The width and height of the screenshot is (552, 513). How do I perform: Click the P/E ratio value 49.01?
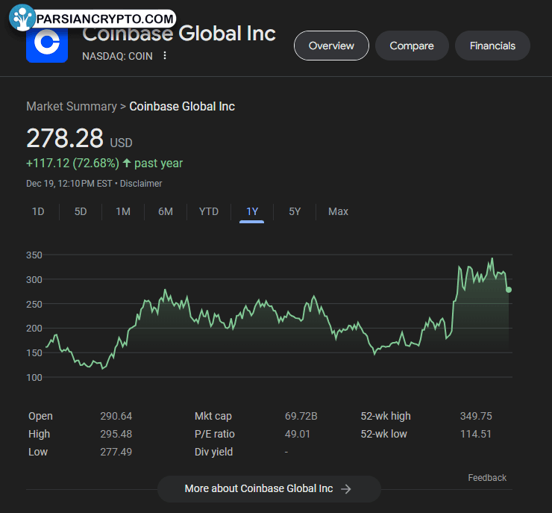point(297,434)
